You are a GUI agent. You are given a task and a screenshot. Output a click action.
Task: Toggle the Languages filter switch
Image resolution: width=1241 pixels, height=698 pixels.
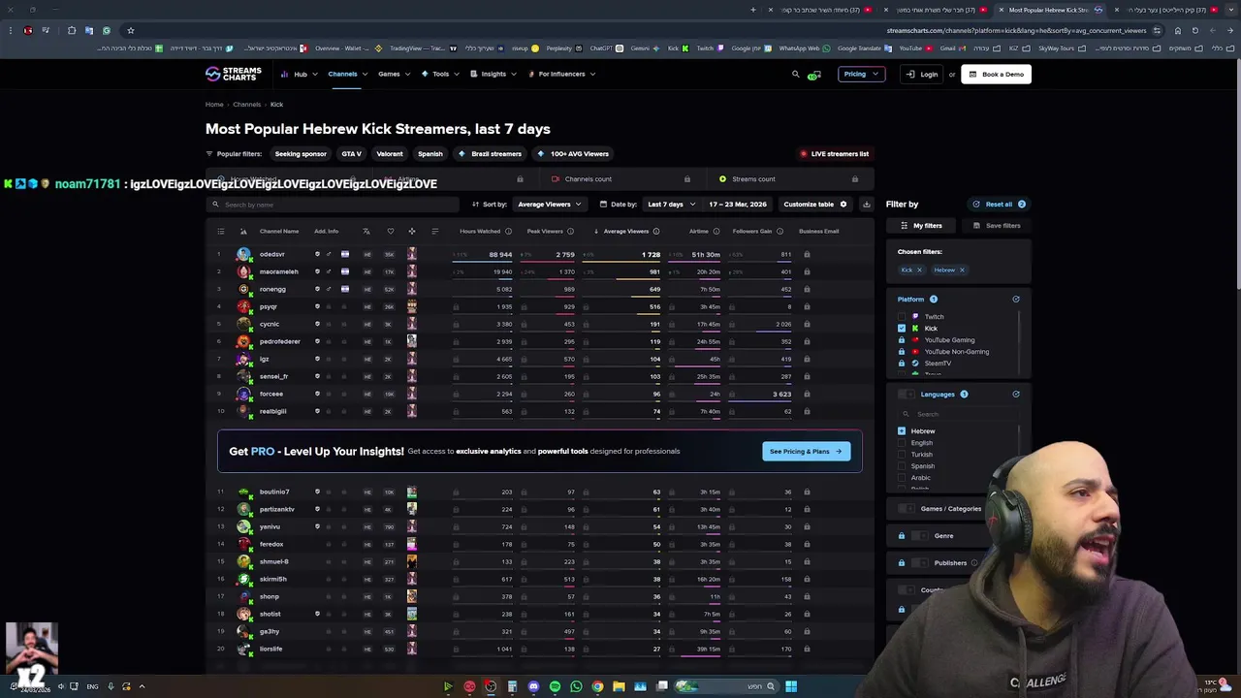click(907, 395)
